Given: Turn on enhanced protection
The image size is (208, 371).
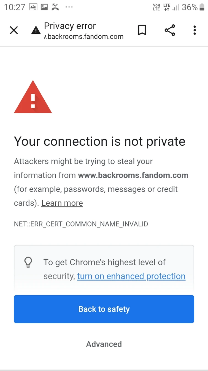Looking at the screenshot, I should [x=131, y=276].
